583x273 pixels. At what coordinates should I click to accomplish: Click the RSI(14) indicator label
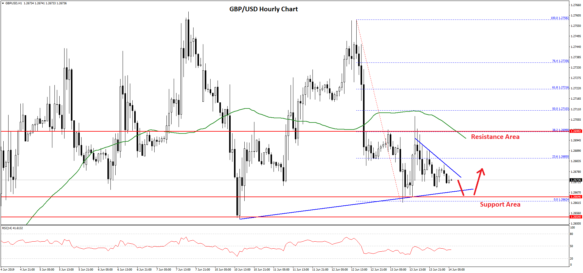coord(12,228)
